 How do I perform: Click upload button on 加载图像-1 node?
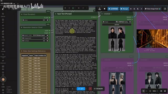[117, 25]
